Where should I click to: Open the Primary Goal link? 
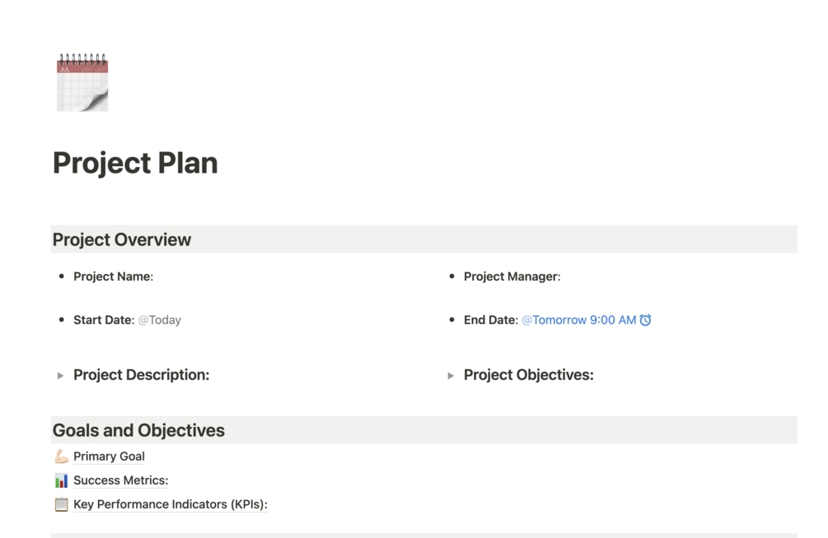tap(109, 457)
